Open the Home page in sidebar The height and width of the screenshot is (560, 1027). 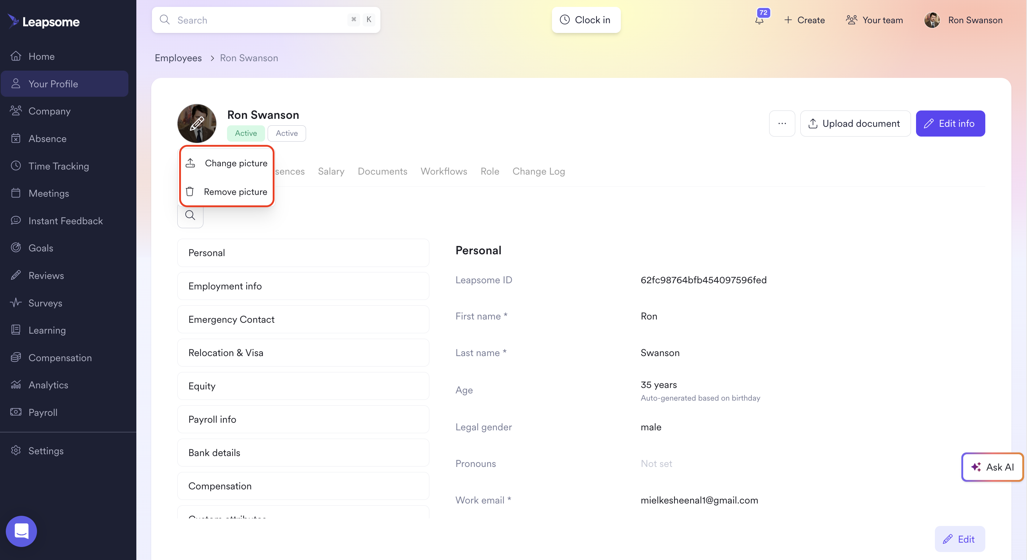tap(65, 56)
